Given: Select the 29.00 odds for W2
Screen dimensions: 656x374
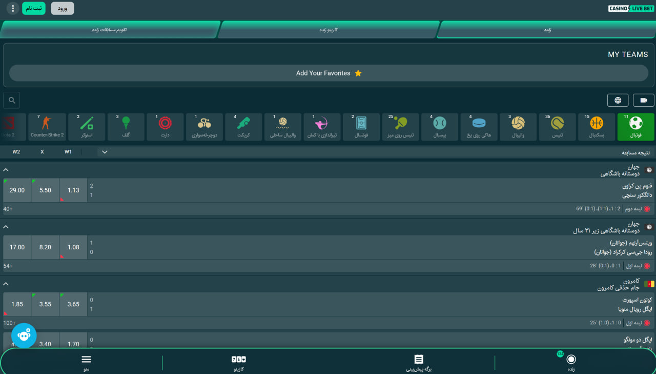Looking at the screenshot, I should pyautogui.click(x=17, y=190).
